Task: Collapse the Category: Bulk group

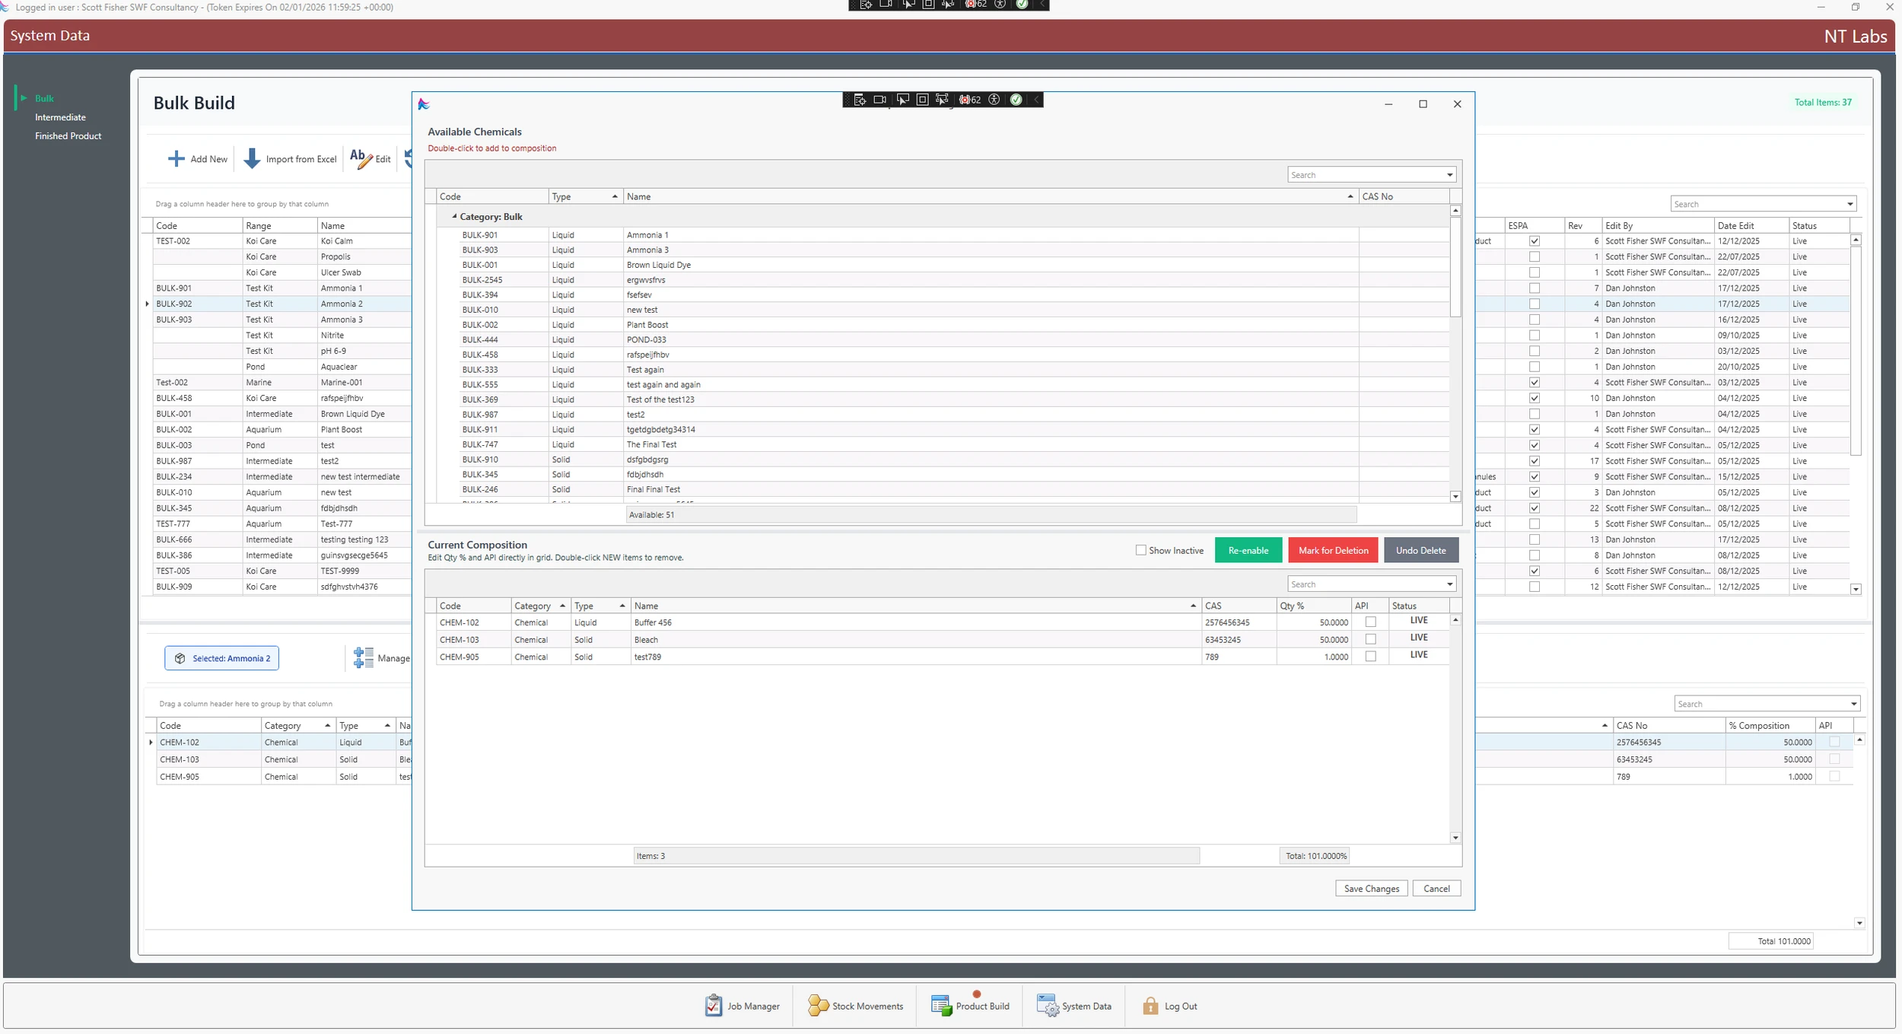Action: click(x=454, y=216)
